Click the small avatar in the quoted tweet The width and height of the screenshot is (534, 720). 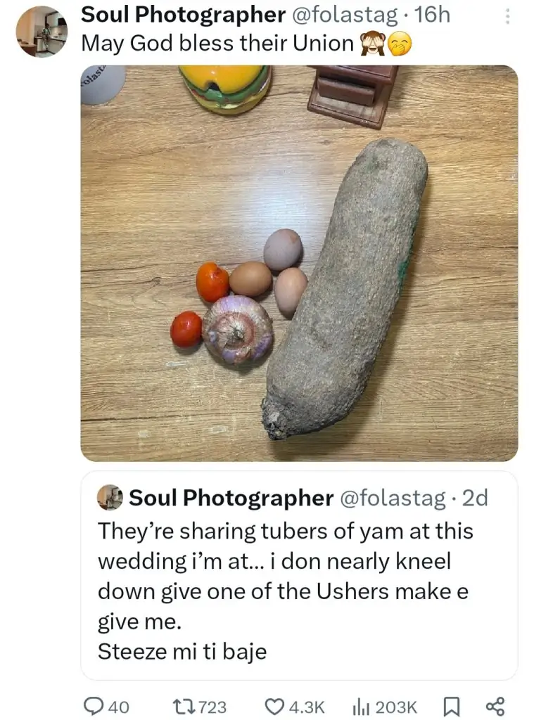[110, 498]
